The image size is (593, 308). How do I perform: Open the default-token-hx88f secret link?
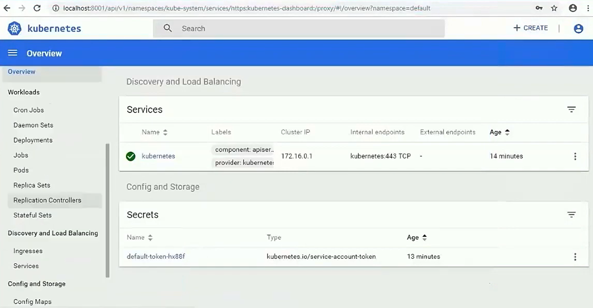(156, 256)
